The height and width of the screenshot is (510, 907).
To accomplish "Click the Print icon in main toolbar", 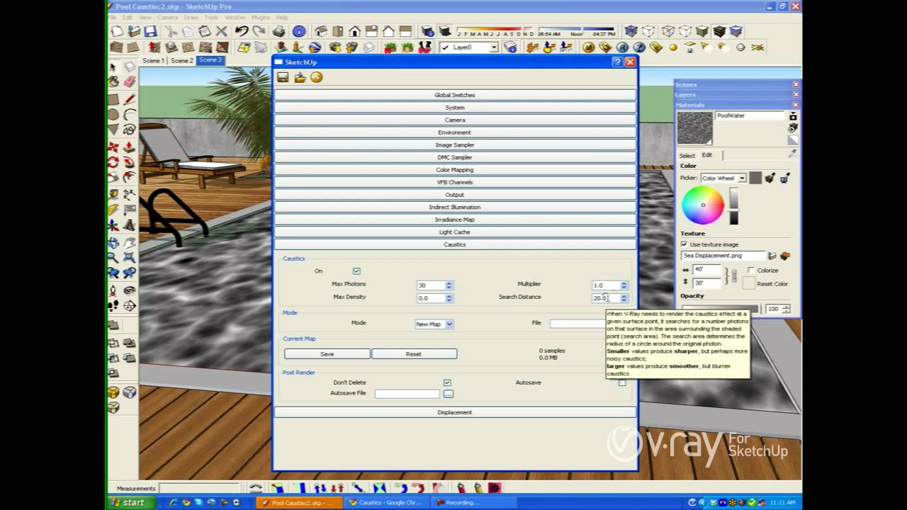I will tap(279, 31).
